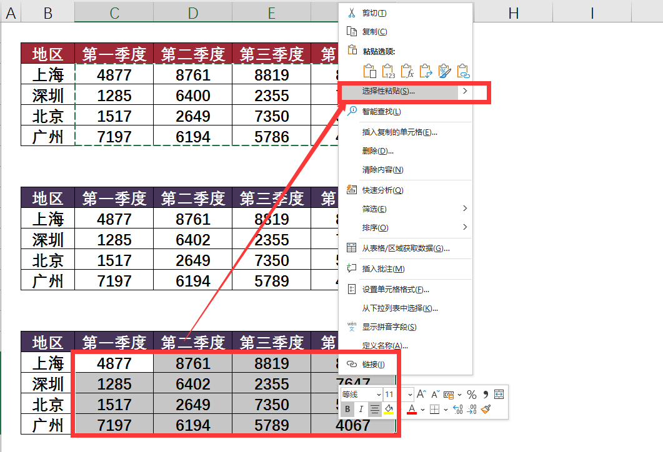
Task: Toggle Bold in mini toolbar
Action: point(347,409)
